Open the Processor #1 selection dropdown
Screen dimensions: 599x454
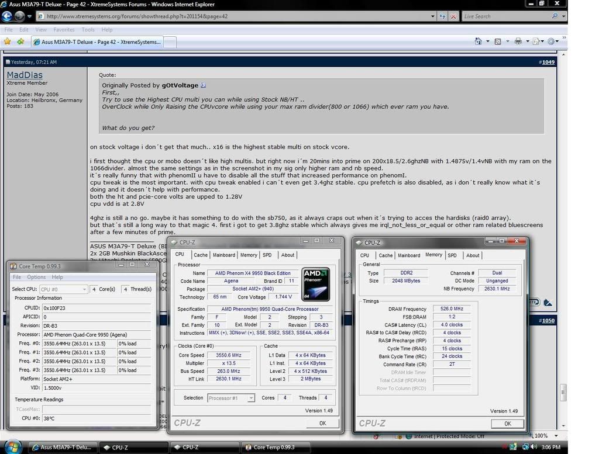[231, 398]
